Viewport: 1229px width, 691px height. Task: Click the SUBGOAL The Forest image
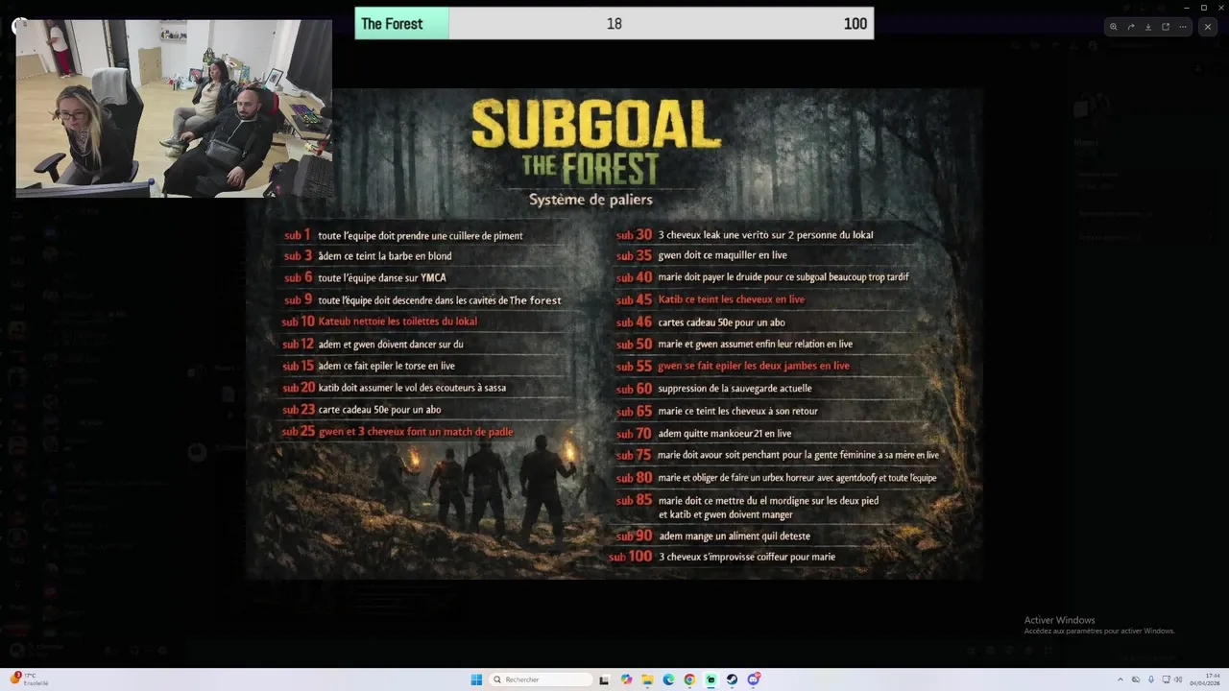pos(614,334)
